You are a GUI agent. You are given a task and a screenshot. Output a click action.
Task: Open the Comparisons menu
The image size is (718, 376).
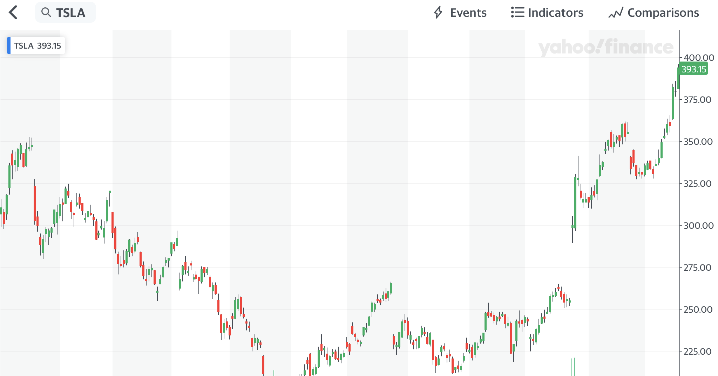click(x=654, y=13)
